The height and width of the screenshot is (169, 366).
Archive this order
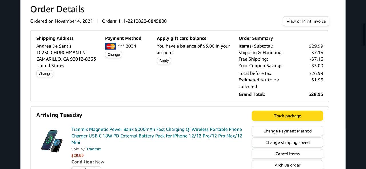tap(287, 165)
